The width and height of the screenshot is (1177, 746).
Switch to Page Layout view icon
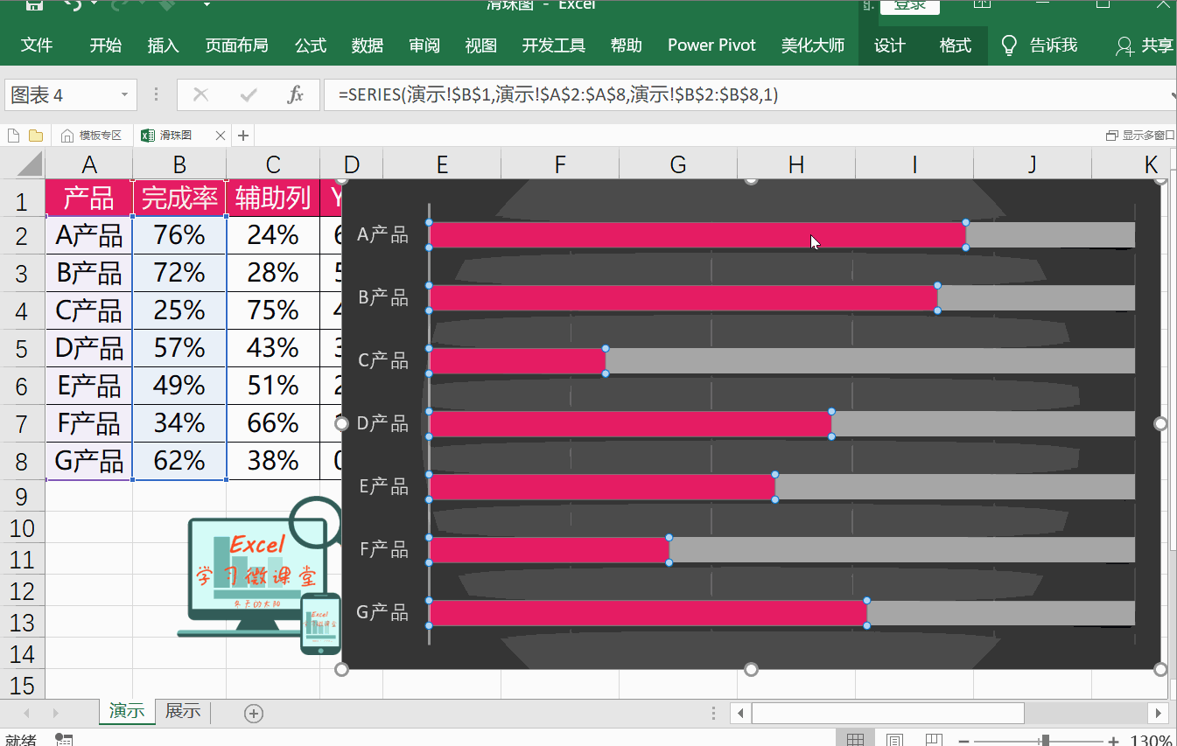[x=895, y=740]
